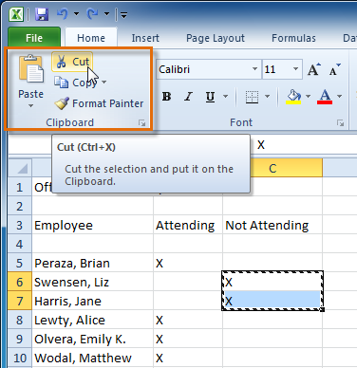This screenshot has width=357, height=368.
Task: Select the cell Lewty, Alice
Action: 93,320
